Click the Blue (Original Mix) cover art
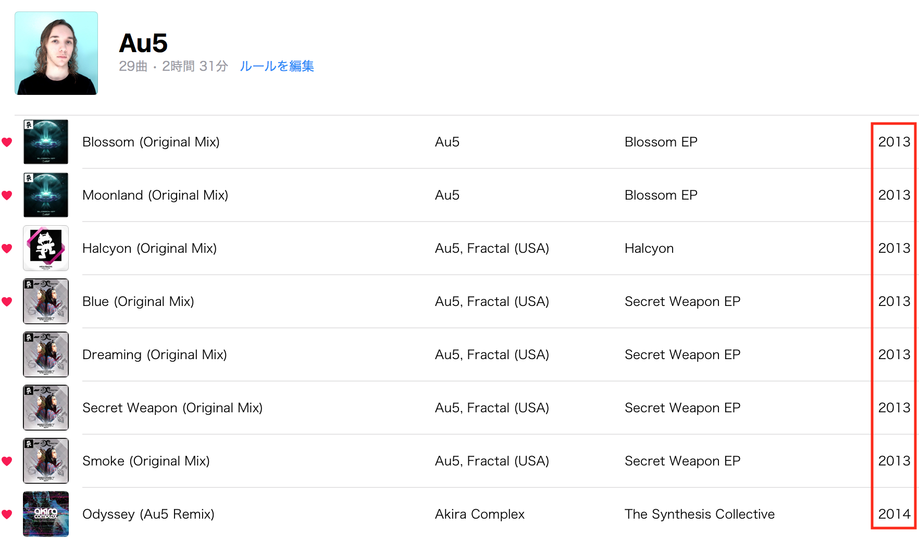Image resolution: width=919 pixels, height=539 pixels. pos(46,301)
